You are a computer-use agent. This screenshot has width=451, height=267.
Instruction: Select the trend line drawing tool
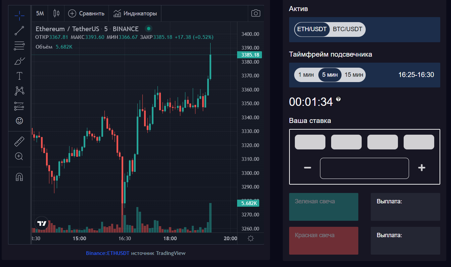(x=19, y=30)
